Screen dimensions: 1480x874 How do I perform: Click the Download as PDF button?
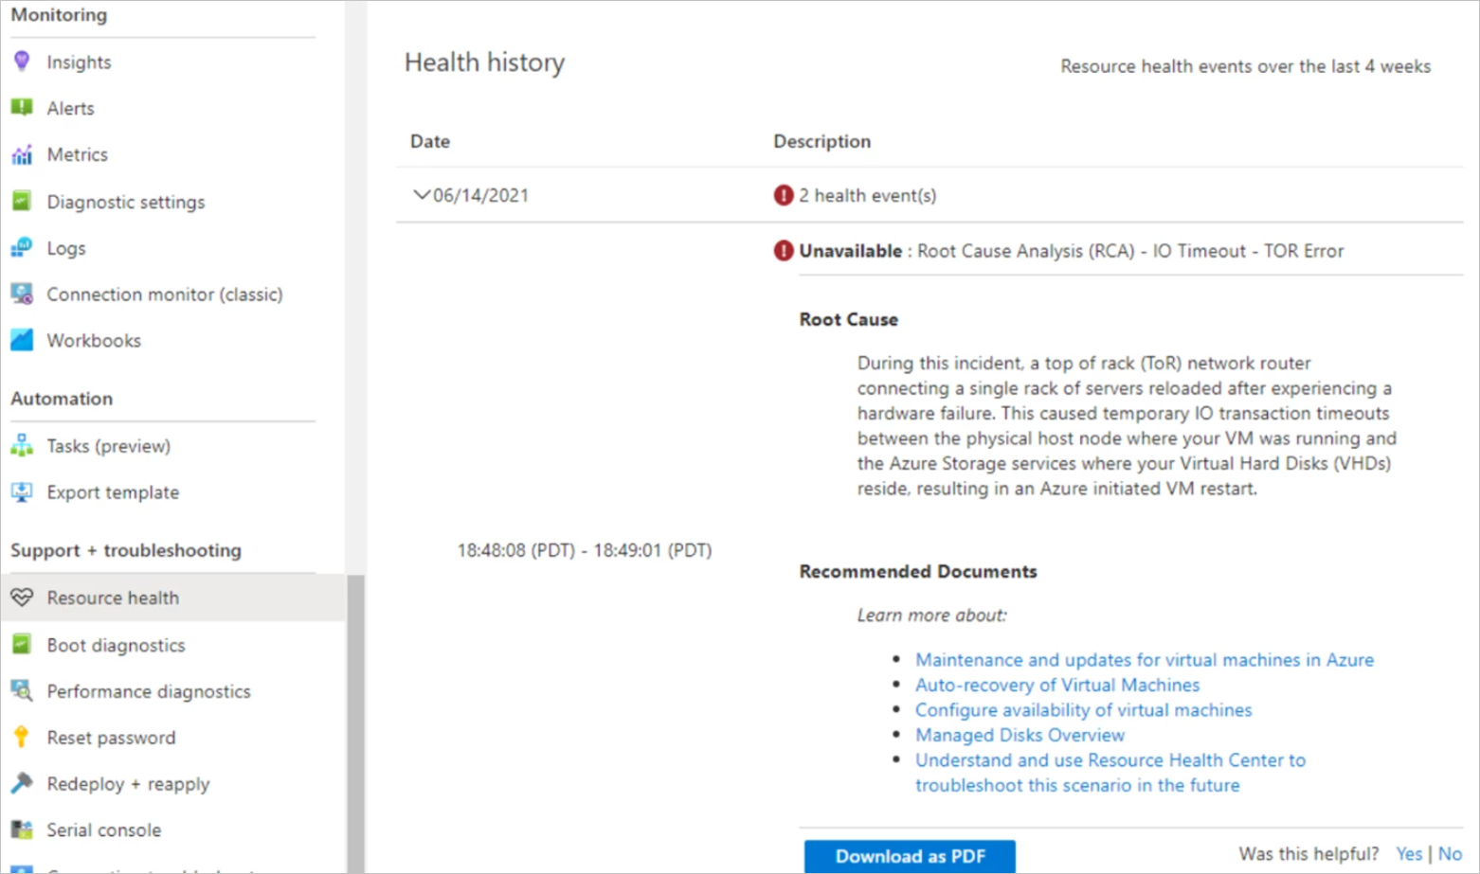tap(910, 856)
